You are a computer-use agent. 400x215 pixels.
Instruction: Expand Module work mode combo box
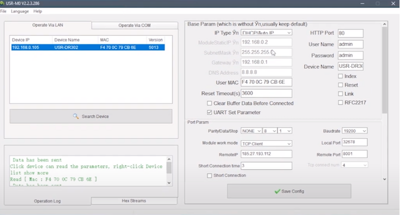[x=266, y=144]
